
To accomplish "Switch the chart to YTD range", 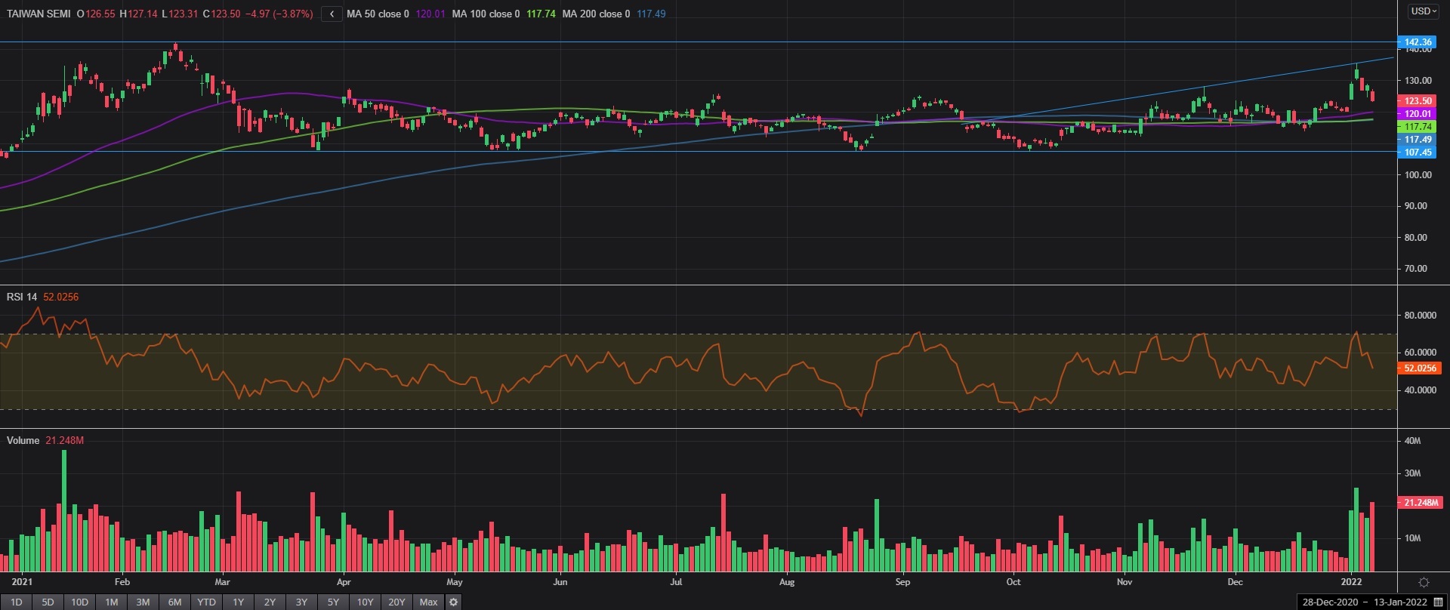I will click(x=206, y=602).
